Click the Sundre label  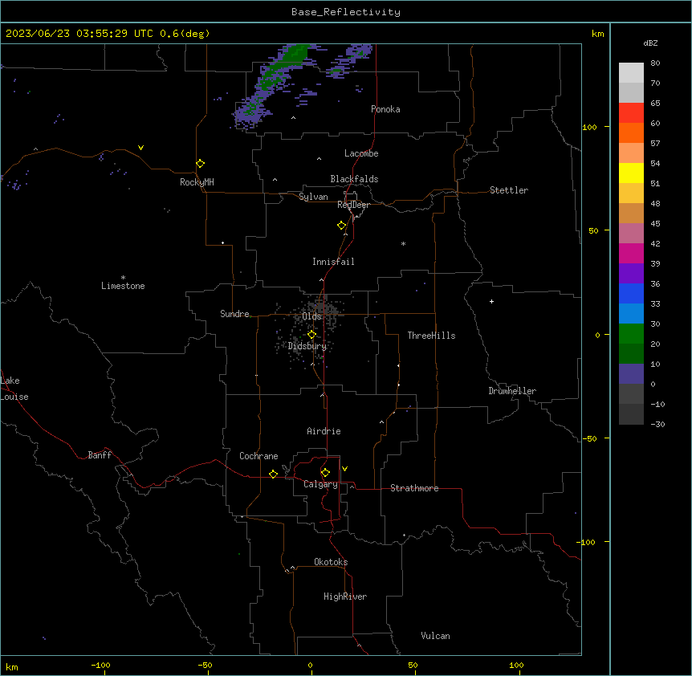[x=234, y=314]
